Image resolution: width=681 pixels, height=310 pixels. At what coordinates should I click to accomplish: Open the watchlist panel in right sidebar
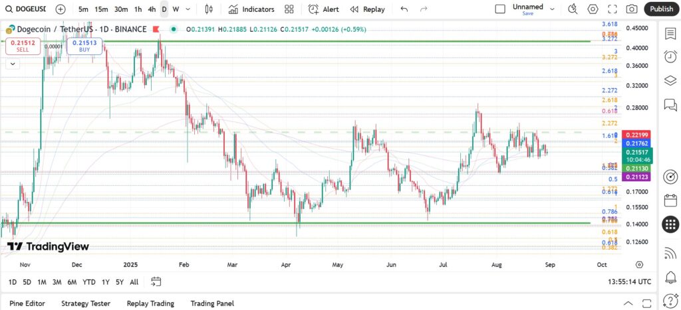click(670, 34)
